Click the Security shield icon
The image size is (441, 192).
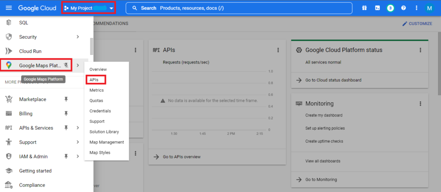[x=9, y=37]
